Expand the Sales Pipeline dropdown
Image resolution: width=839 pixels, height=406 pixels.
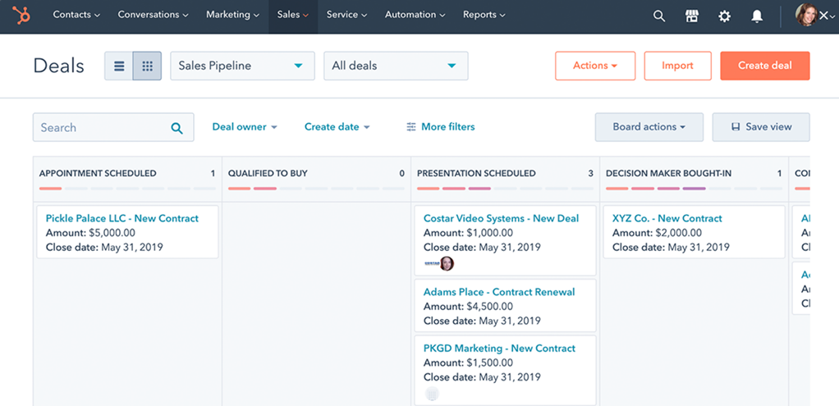click(242, 66)
